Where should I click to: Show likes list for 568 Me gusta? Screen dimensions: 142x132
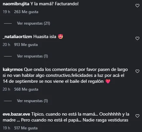coord(26,89)
